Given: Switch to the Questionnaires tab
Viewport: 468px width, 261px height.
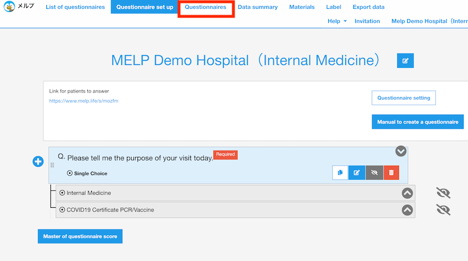Looking at the screenshot, I should [x=205, y=7].
